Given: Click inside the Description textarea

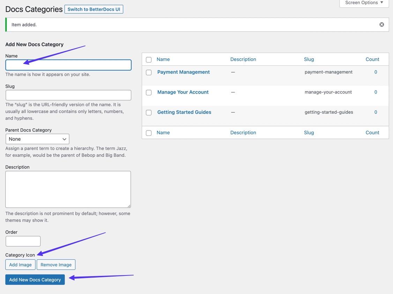Looking at the screenshot, I should click(68, 189).
